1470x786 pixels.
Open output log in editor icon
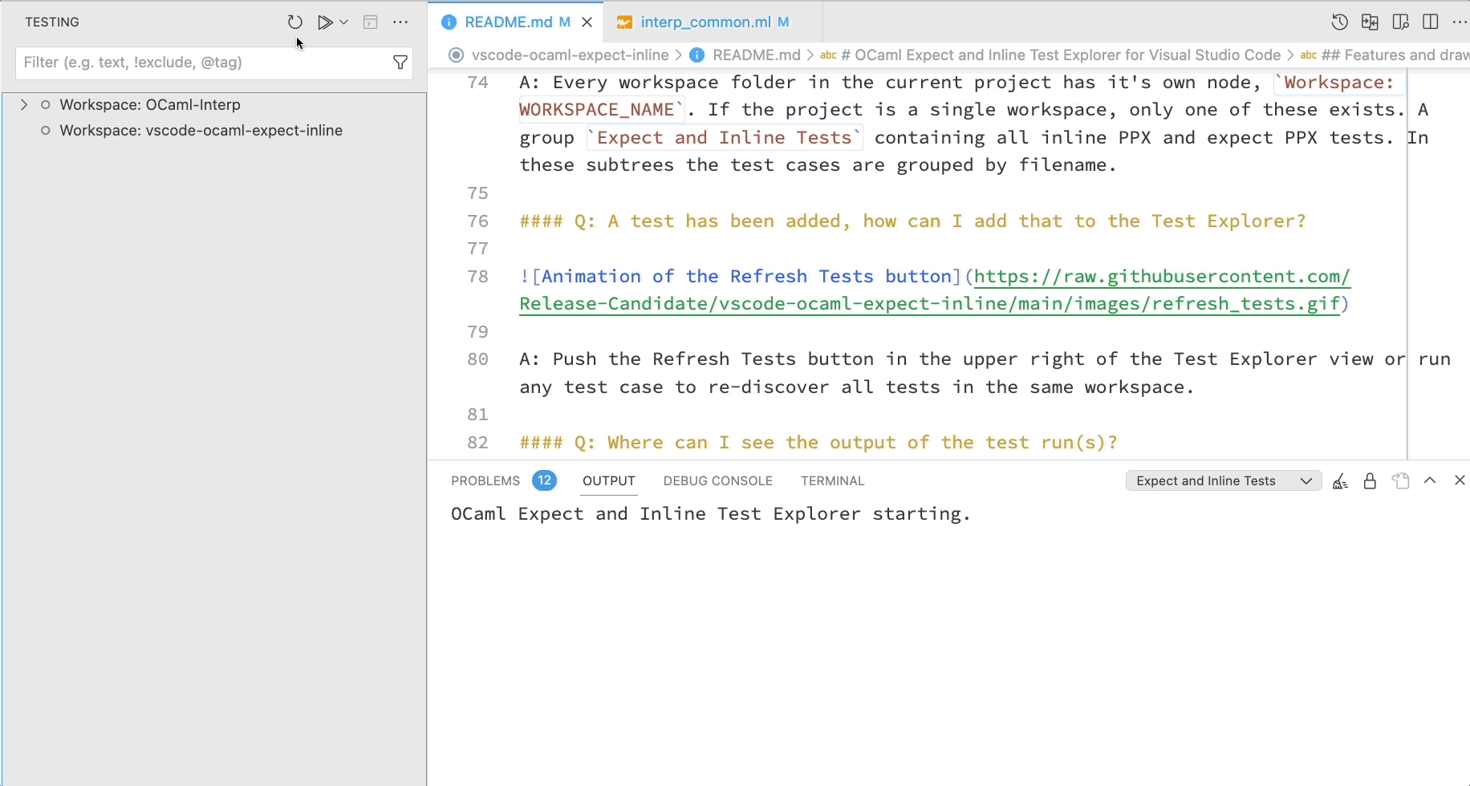coord(1400,481)
